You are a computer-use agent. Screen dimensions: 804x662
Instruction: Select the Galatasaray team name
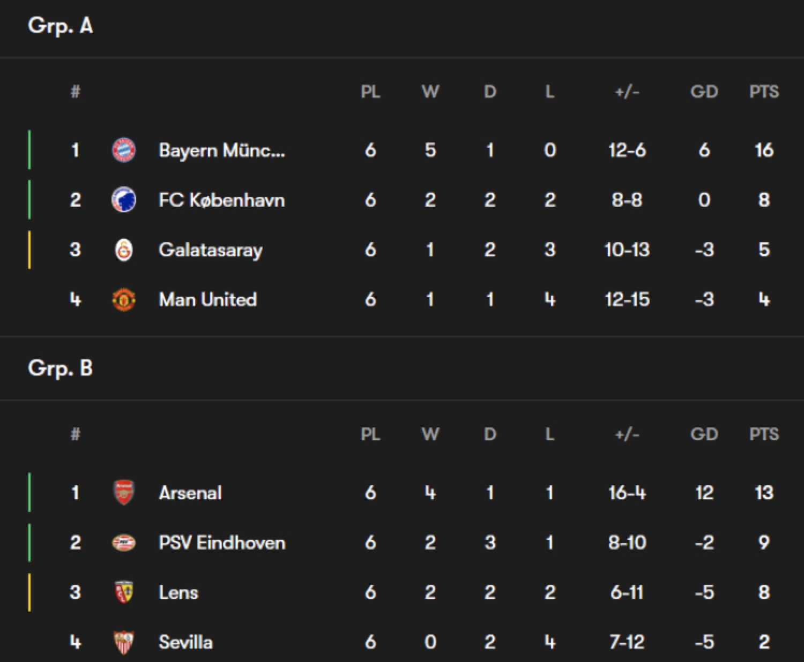[211, 250]
